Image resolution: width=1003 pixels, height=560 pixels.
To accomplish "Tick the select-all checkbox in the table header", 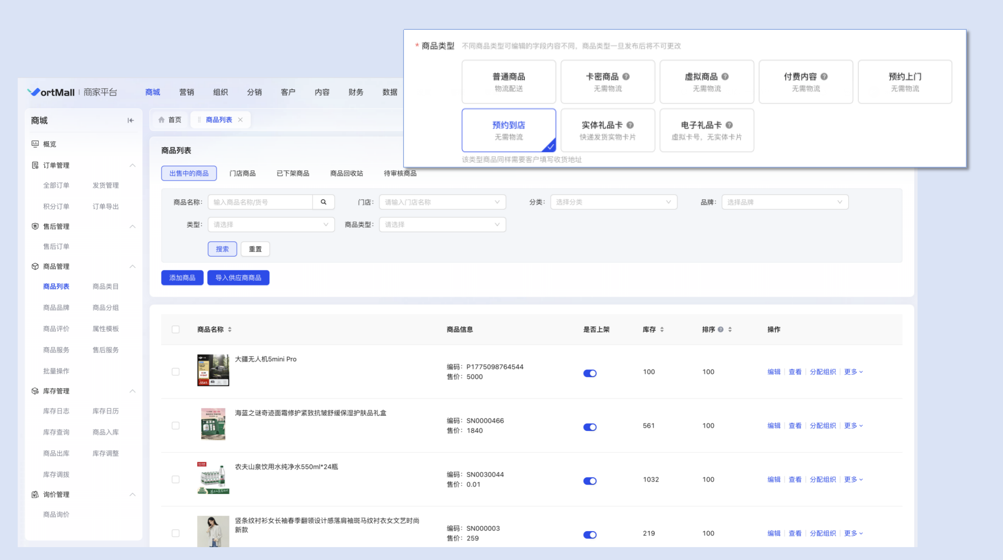I will pos(175,330).
